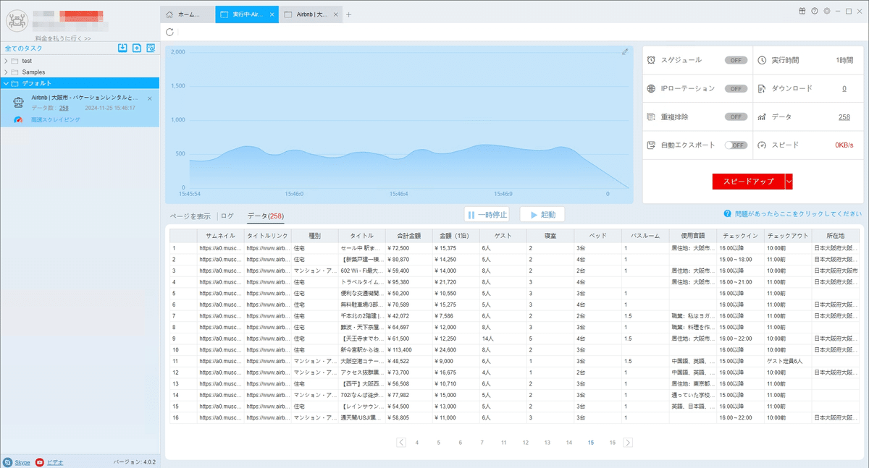The height and width of the screenshot is (468, 869).
Task: Click the Skype link in status bar
Action: pos(22,461)
